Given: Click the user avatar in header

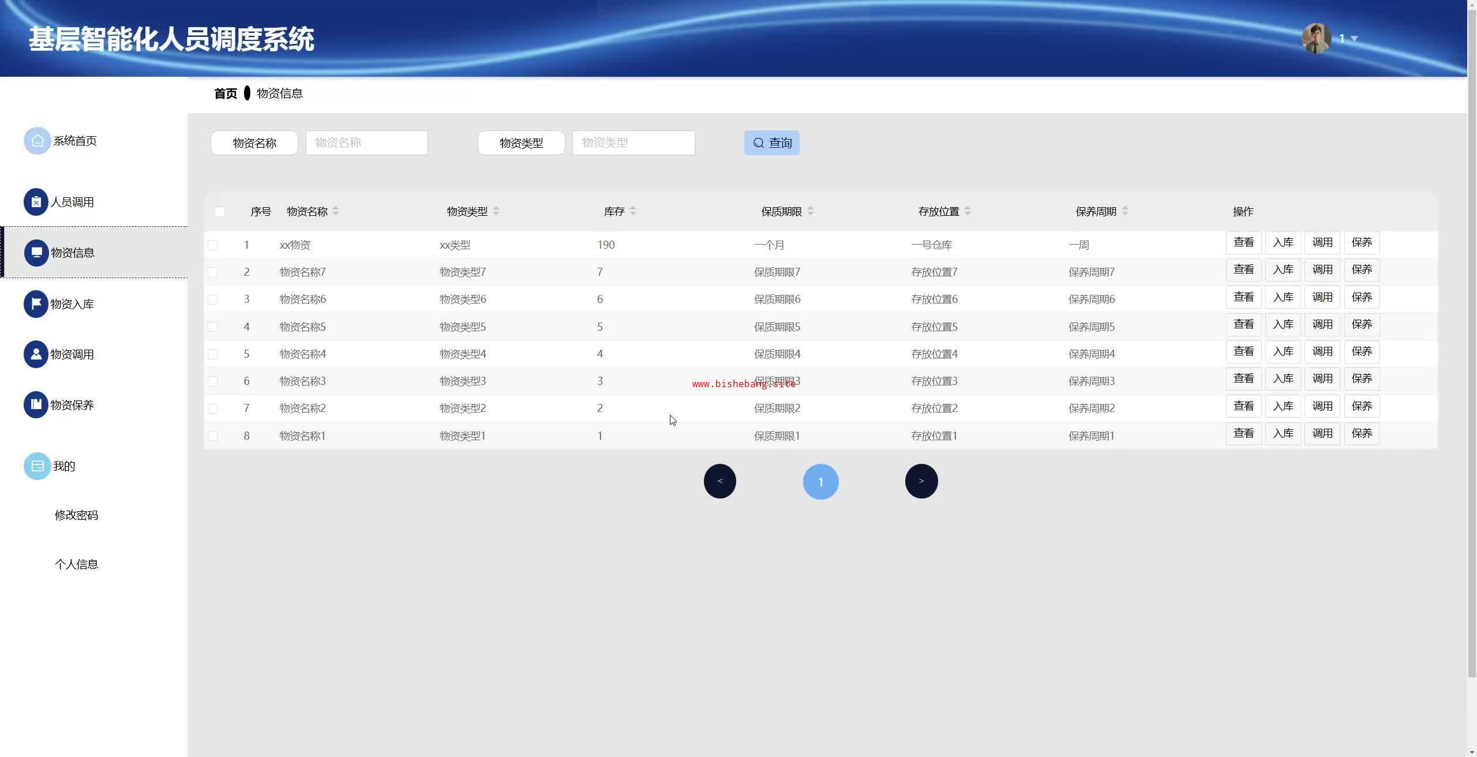Looking at the screenshot, I should pyautogui.click(x=1316, y=39).
